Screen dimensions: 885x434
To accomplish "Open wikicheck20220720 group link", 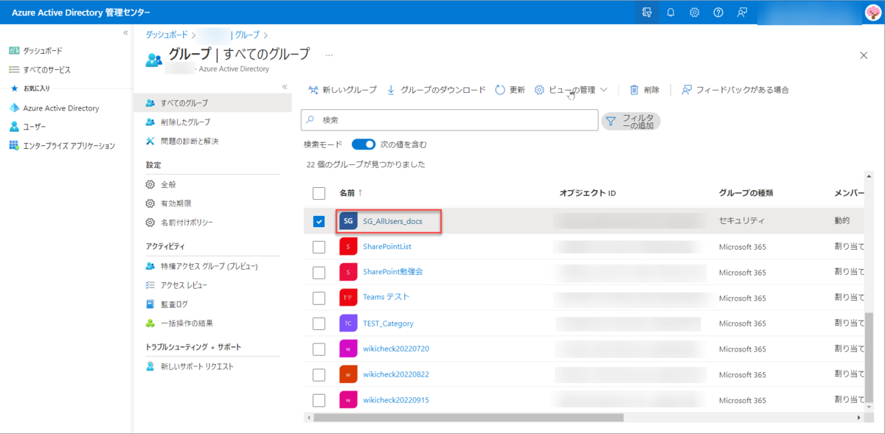I will pyautogui.click(x=396, y=349).
